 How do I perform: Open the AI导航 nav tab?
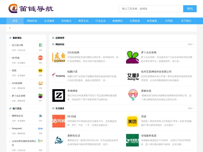[x=169, y=21]
